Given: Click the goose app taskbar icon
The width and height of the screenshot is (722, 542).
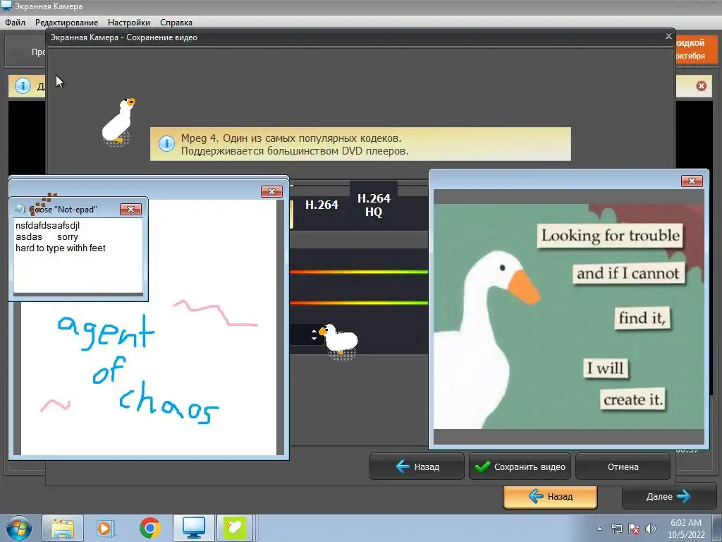Looking at the screenshot, I should (x=235, y=528).
